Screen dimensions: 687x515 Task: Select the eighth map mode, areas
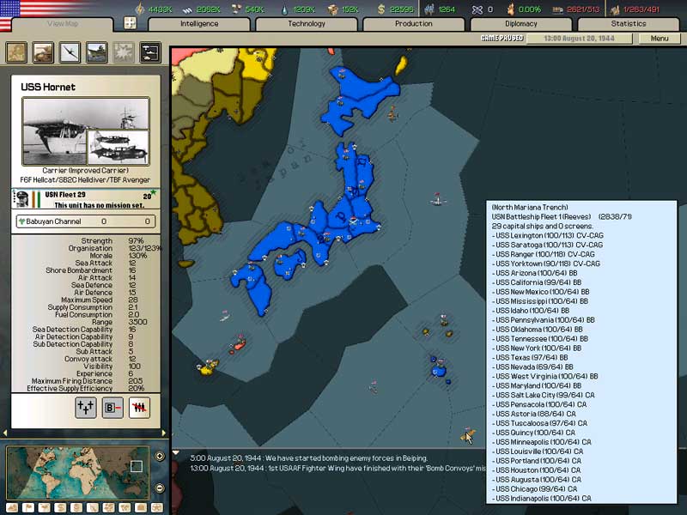click(125, 507)
